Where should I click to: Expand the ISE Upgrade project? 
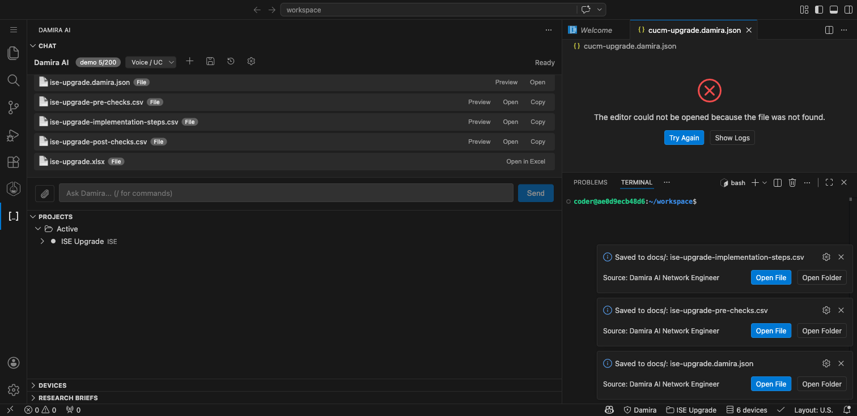[42, 241]
